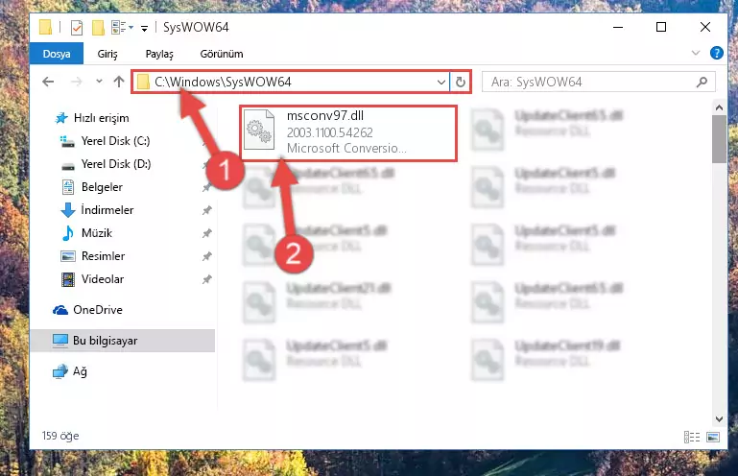The image size is (738, 476).
Task: Unpin İndirmeler using its pin icon
Action: [x=206, y=210]
